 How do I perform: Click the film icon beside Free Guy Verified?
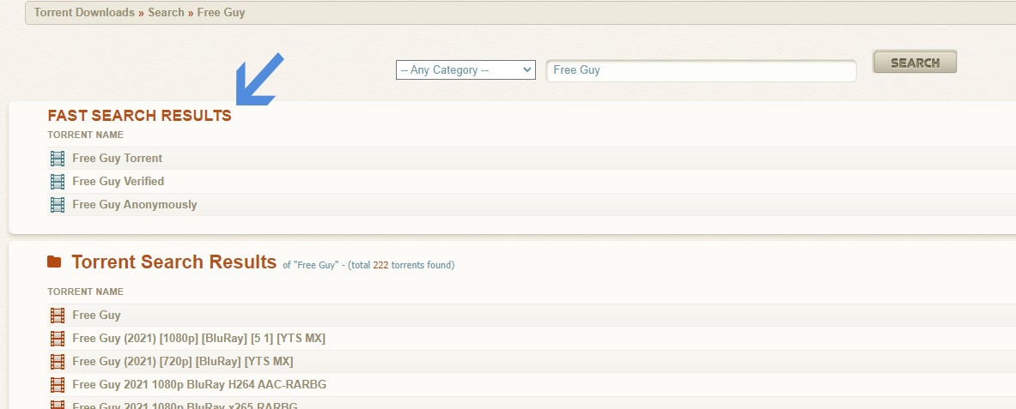[x=58, y=182]
